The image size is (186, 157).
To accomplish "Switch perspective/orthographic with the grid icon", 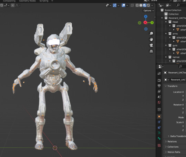I will tap(151, 51).
